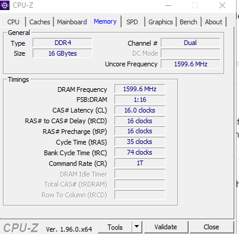239x234 pixels.
Task: Click the empty DC Mode field
Action: click(190, 53)
